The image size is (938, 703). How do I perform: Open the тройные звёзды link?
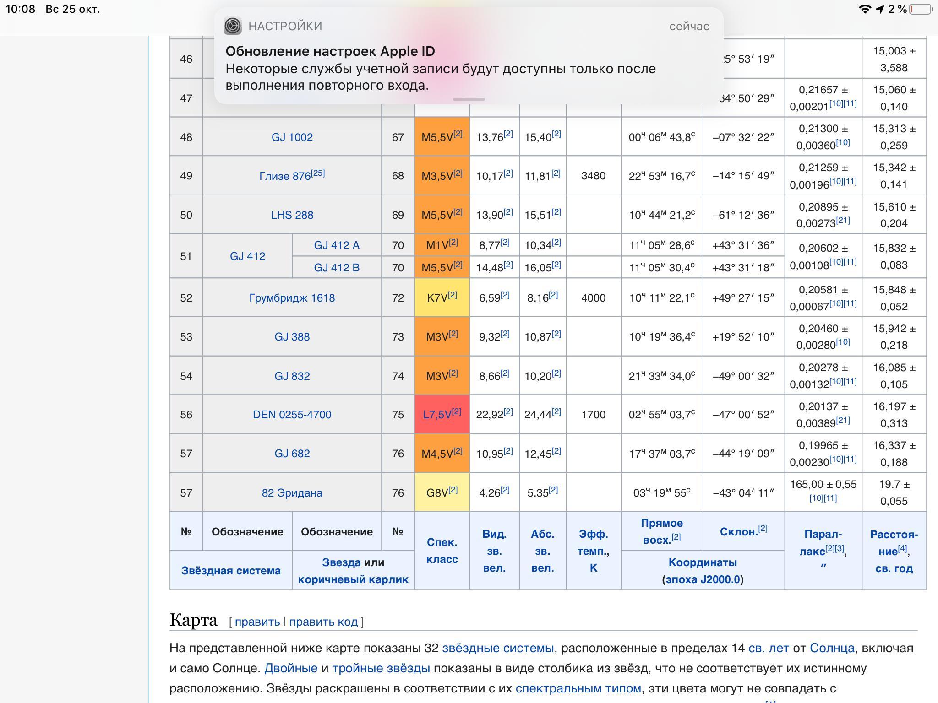(x=381, y=668)
